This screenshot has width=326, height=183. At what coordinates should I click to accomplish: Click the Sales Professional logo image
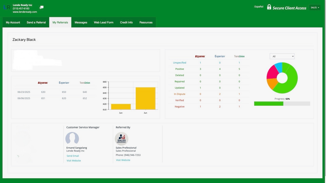click(x=122, y=139)
